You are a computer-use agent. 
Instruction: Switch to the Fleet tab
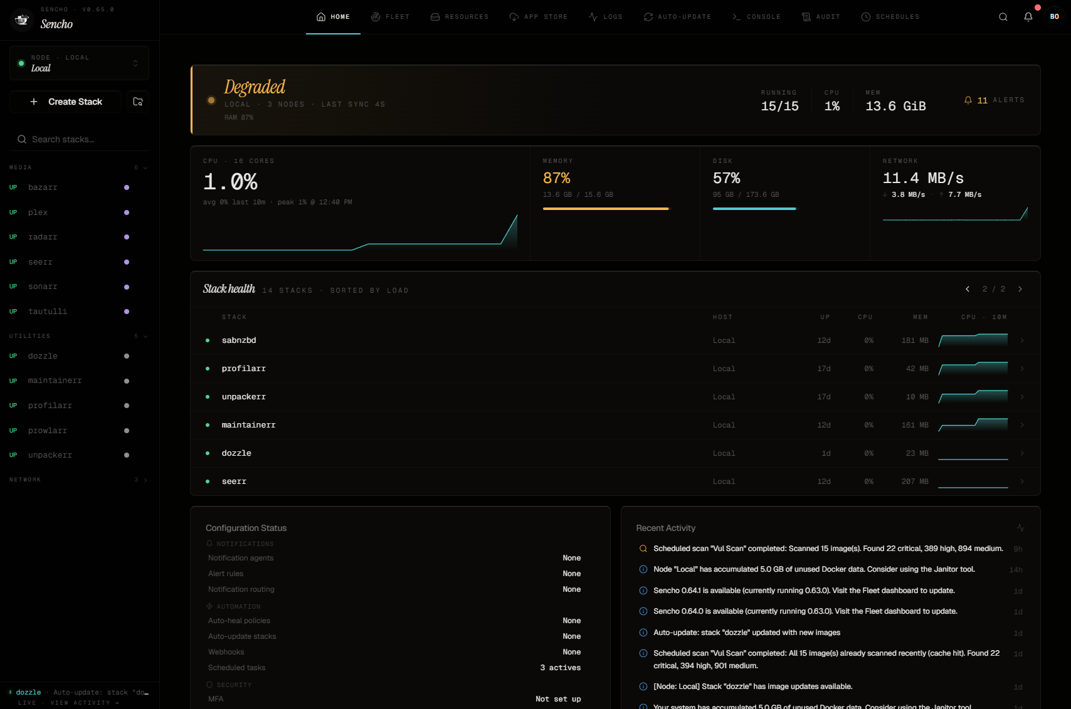[x=390, y=17]
